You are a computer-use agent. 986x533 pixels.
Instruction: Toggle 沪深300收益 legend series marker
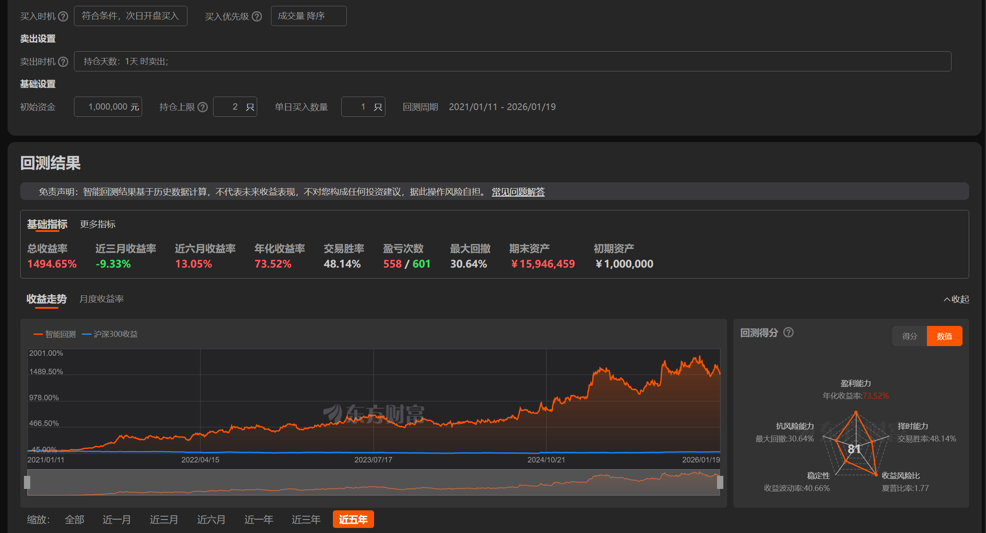87,334
